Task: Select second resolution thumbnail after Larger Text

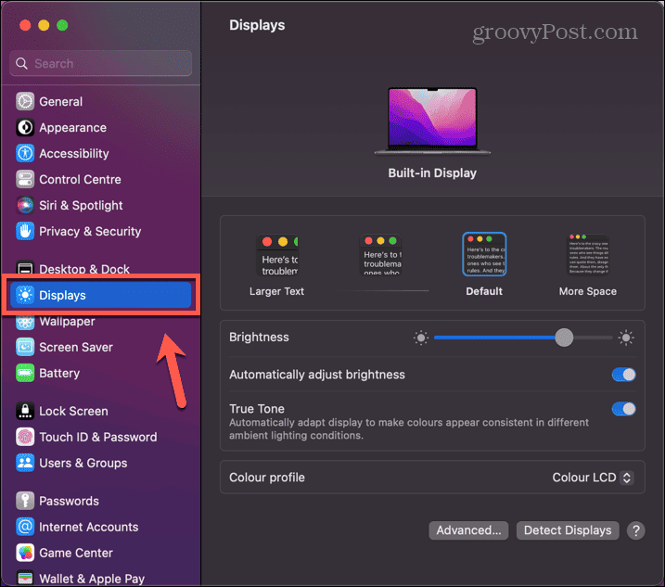Action: 380,254
